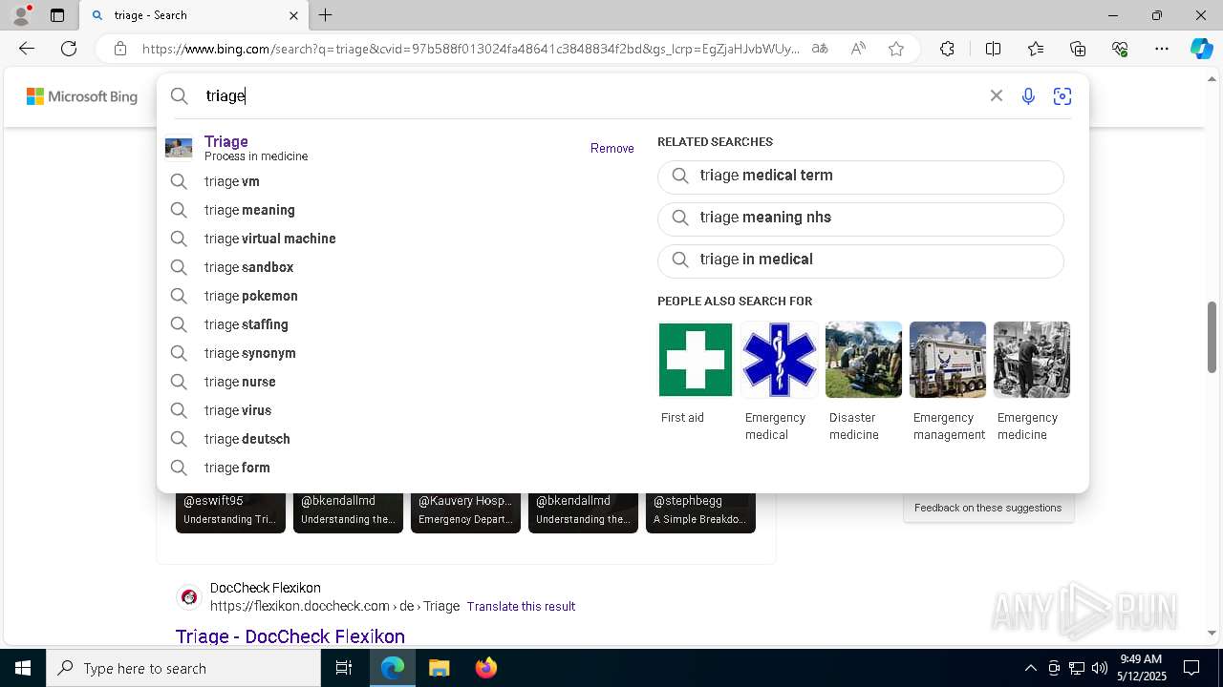Refresh the Bing search page
The width and height of the screenshot is (1223, 687).
tap(69, 49)
